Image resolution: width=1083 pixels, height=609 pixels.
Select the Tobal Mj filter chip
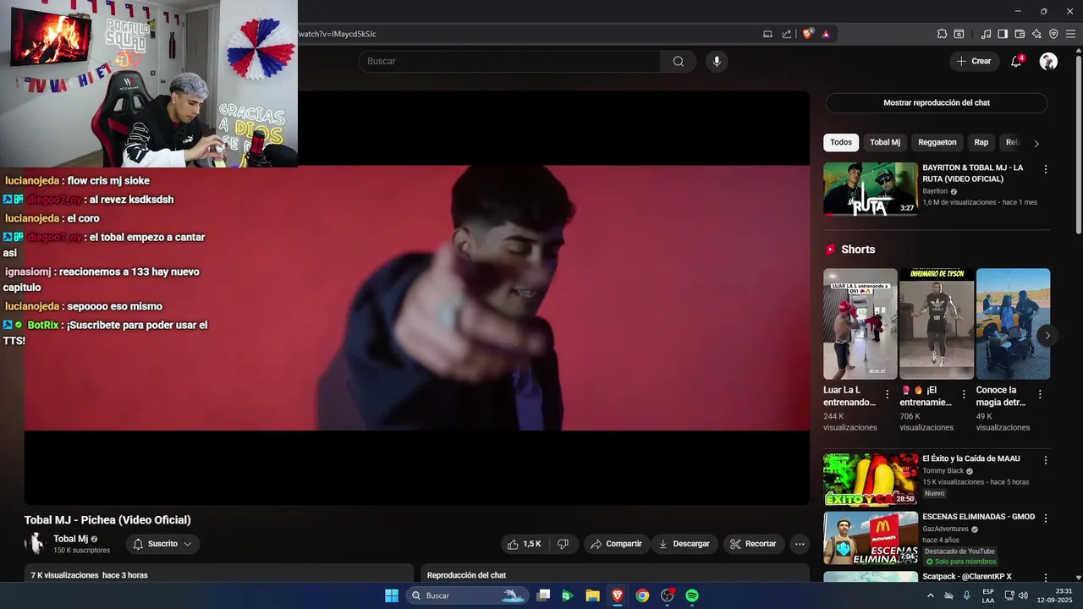(x=885, y=143)
